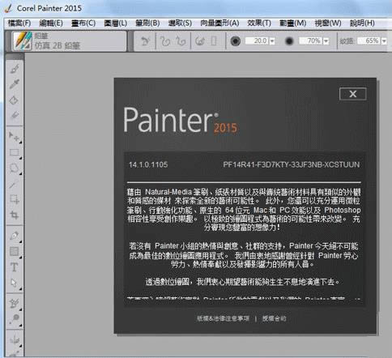The image size is (392, 358).
Task: Close the Painter 2015 about dialog
Action: 352,94
